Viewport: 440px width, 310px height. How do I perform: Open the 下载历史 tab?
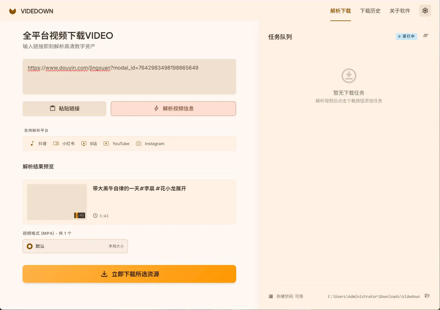(370, 11)
